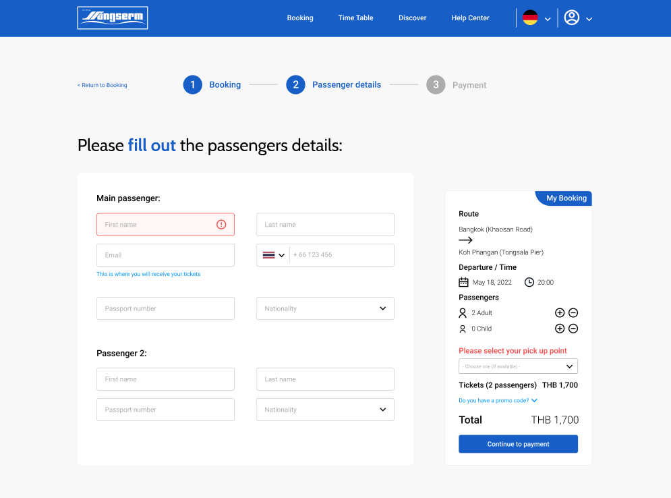The image size is (671, 498).
Task: Expand the promo code link
Action: point(498,401)
